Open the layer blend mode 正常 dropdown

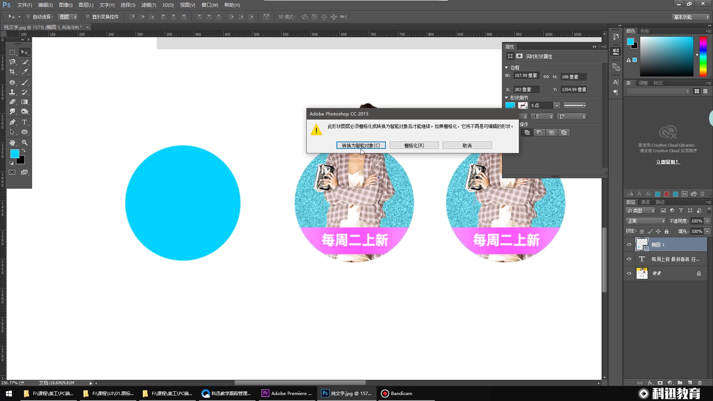click(x=646, y=221)
